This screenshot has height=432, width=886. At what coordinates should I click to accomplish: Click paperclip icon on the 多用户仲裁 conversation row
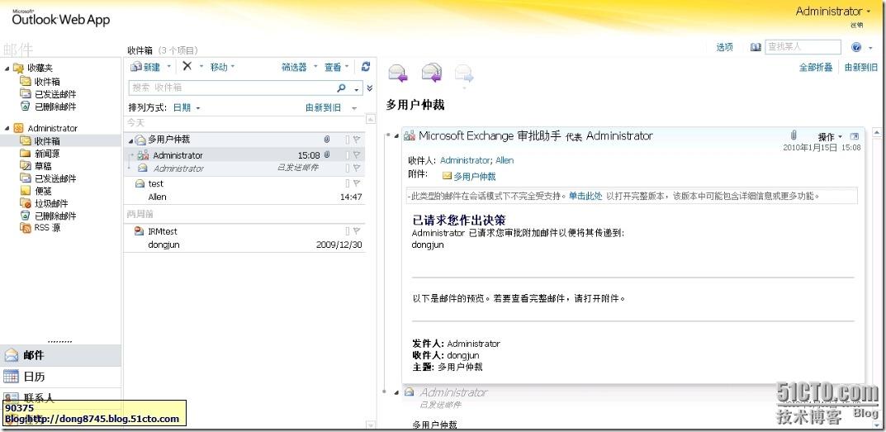click(x=327, y=139)
